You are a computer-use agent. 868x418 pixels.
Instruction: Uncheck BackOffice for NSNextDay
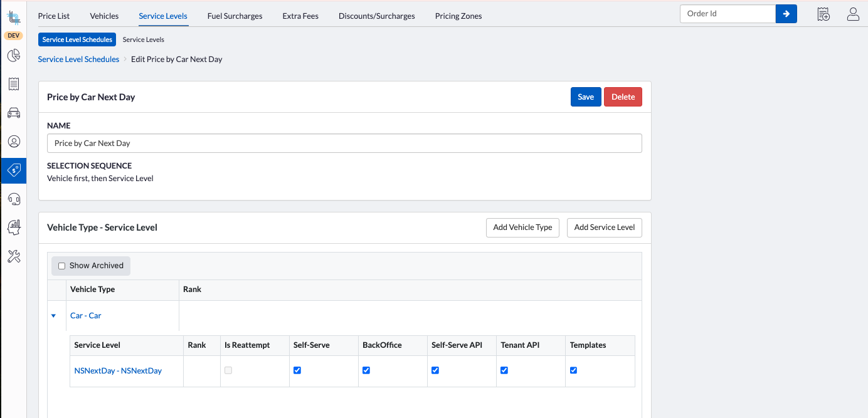pos(366,370)
